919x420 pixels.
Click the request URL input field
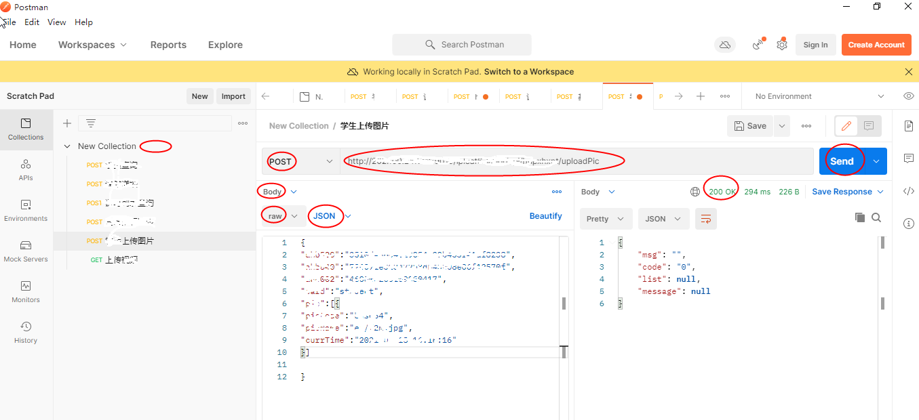[x=576, y=161]
